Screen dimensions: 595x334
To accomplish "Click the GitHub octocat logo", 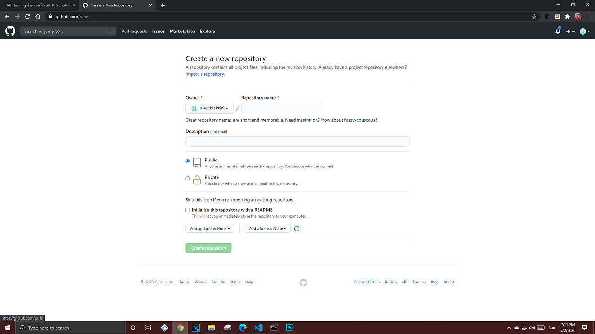I will pyautogui.click(x=9, y=31).
